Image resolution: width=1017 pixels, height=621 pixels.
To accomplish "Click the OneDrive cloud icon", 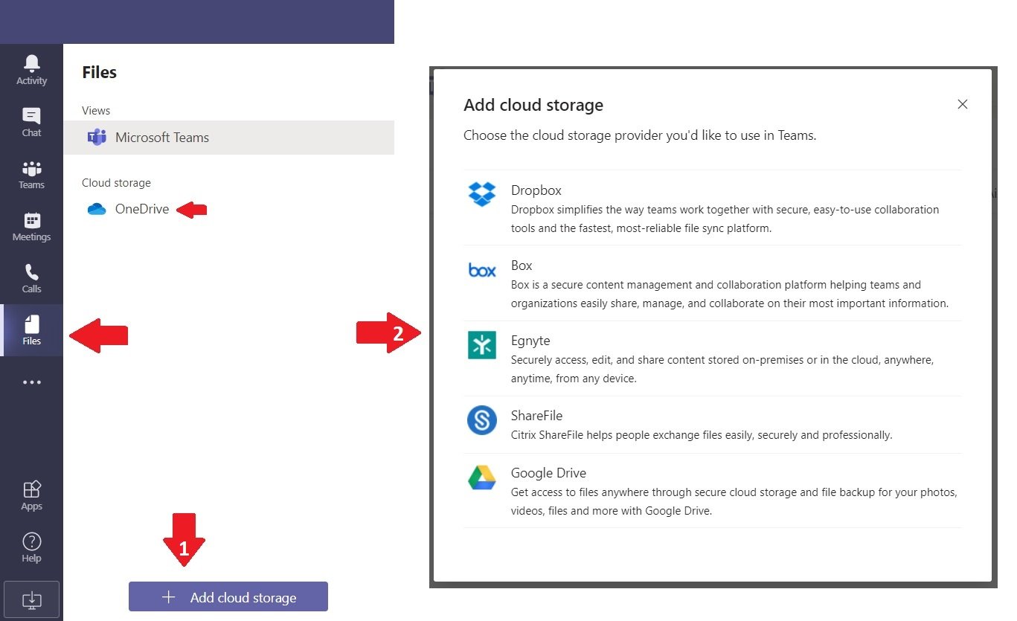I will coord(97,210).
